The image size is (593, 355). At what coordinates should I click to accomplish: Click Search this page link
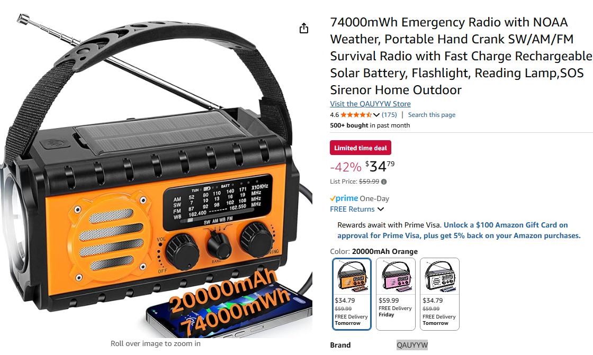tap(432, 115)
